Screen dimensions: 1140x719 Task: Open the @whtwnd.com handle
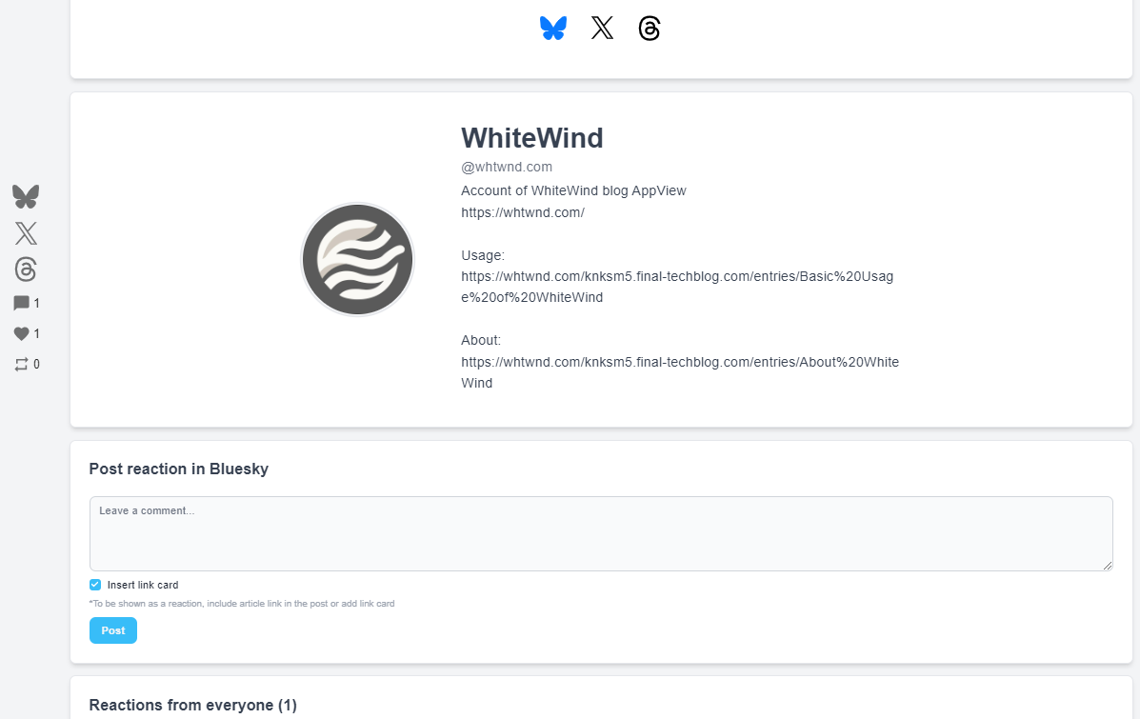[x=507, y=167]
